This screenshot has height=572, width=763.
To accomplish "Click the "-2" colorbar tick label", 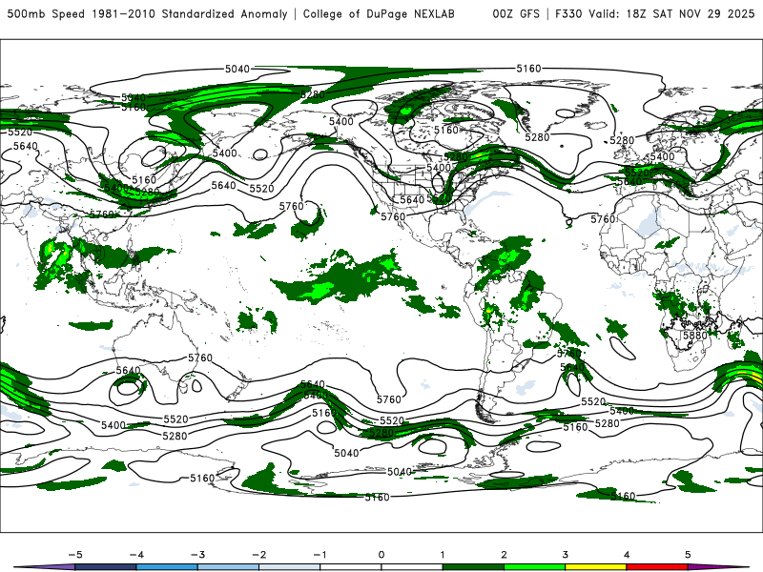I will pyautogui.click(x=258, y=555).
